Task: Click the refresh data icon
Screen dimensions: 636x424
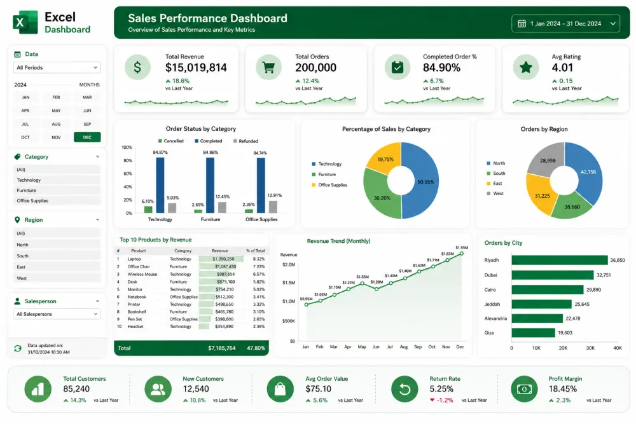Action: 18,348
